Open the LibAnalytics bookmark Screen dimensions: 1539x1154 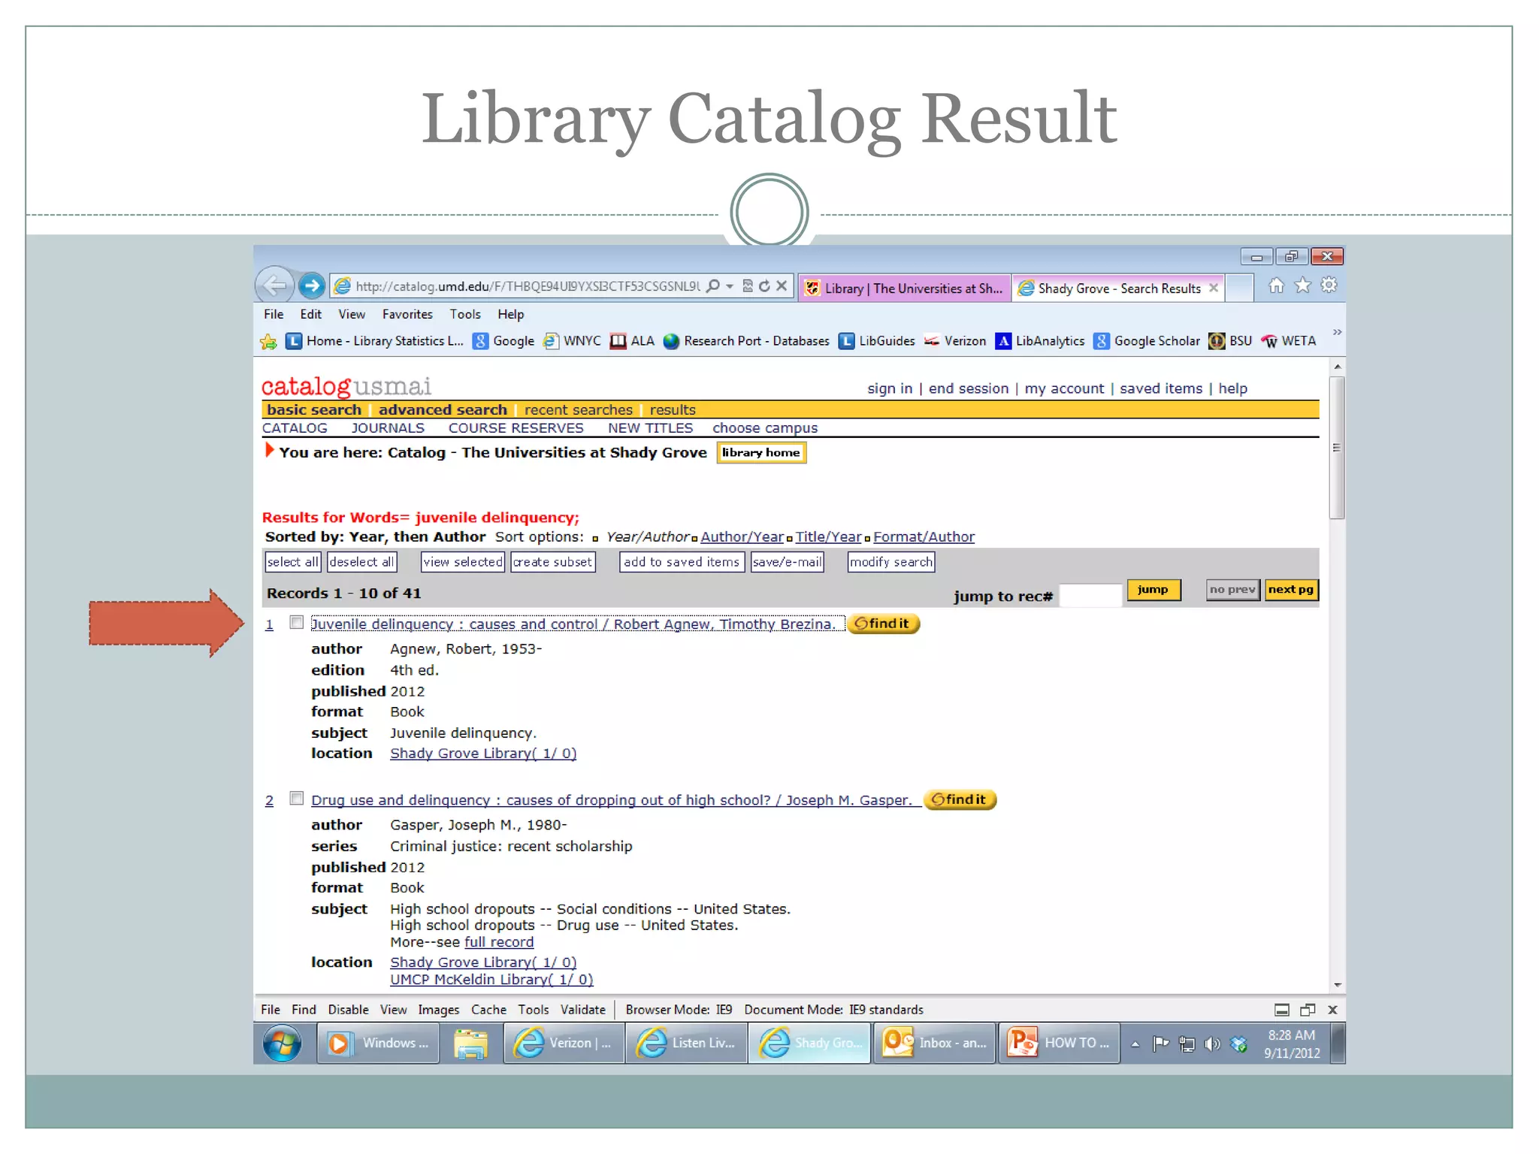click(x=1040, y=341)
